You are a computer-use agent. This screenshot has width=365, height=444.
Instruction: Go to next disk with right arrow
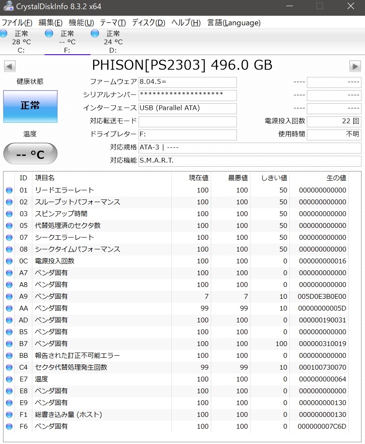coord(355,66)
